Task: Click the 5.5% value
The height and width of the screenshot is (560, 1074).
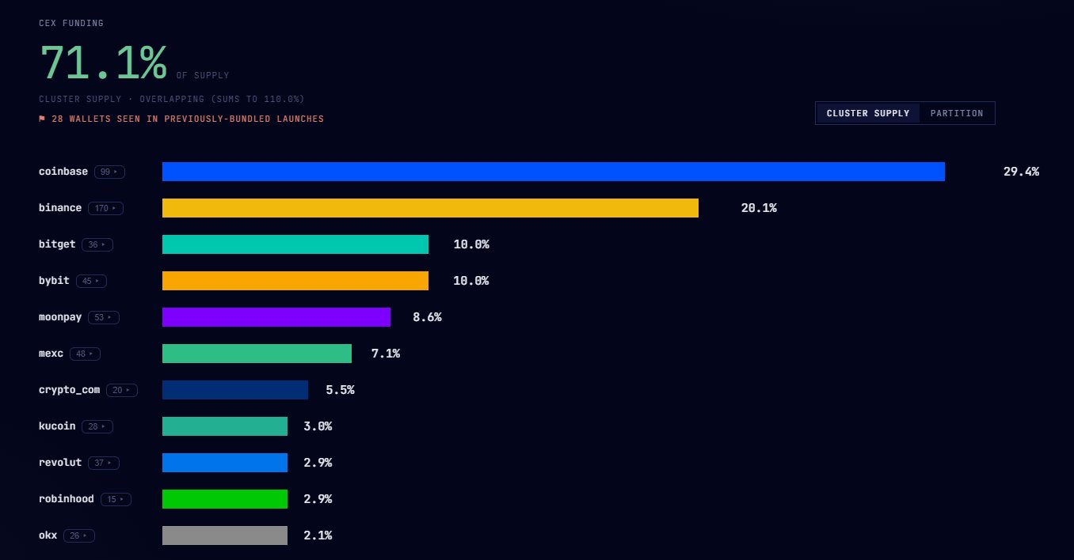Action: (x=340, y=390)
